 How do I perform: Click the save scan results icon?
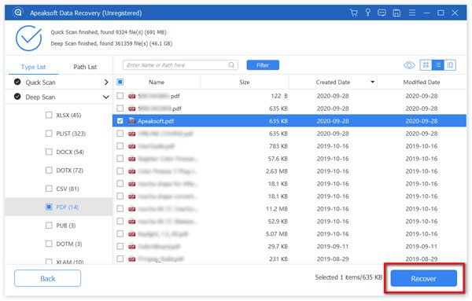[x=396, y=13]
